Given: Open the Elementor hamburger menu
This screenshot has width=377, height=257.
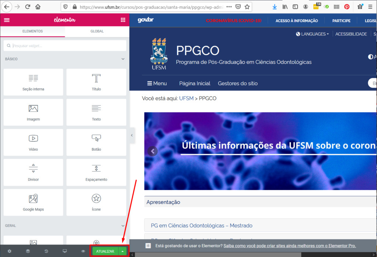Looking at the screenshot, I should point(7,20).
